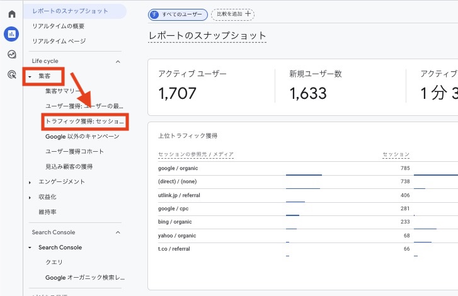Select the 集客 category label
The image size is (458, 296).
[44, 76]
